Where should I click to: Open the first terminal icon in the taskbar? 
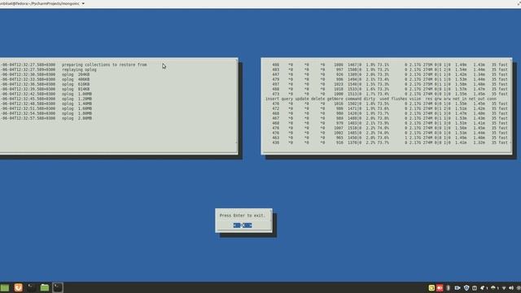click(x=32, y=287)
